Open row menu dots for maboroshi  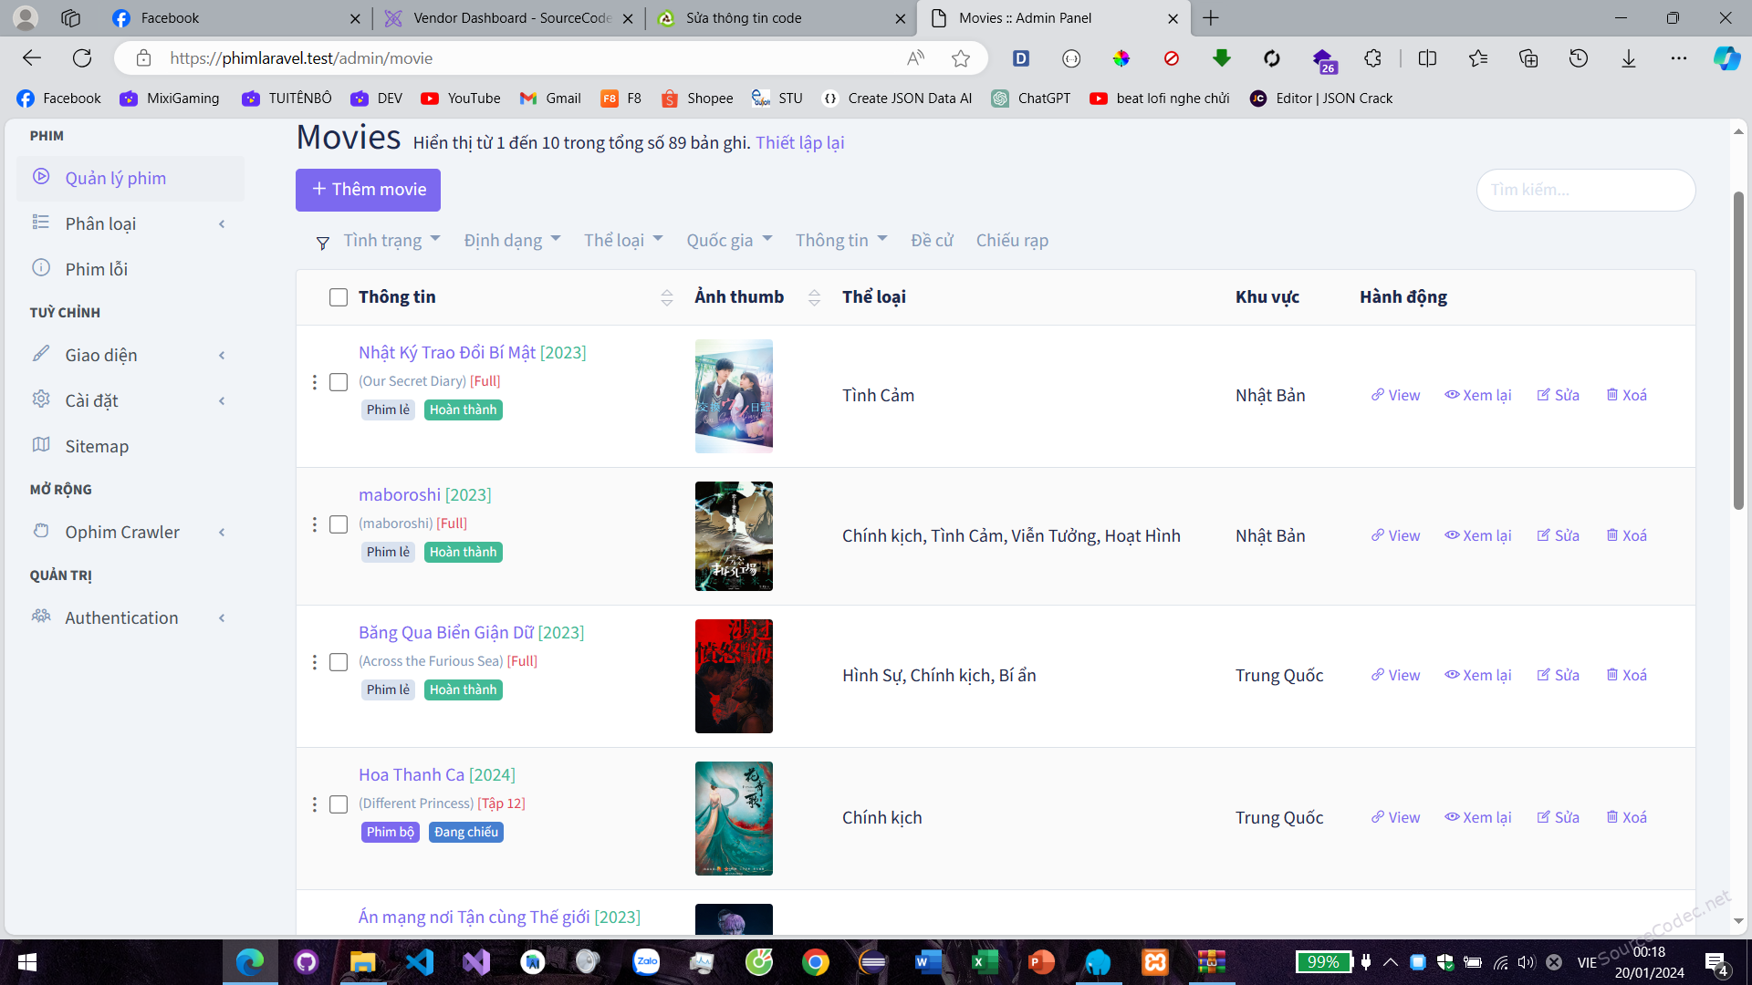315,524
